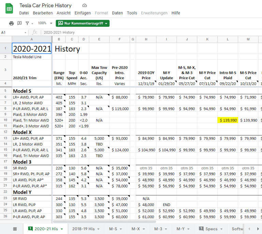Open the filter options dropdown arrow

32,24
